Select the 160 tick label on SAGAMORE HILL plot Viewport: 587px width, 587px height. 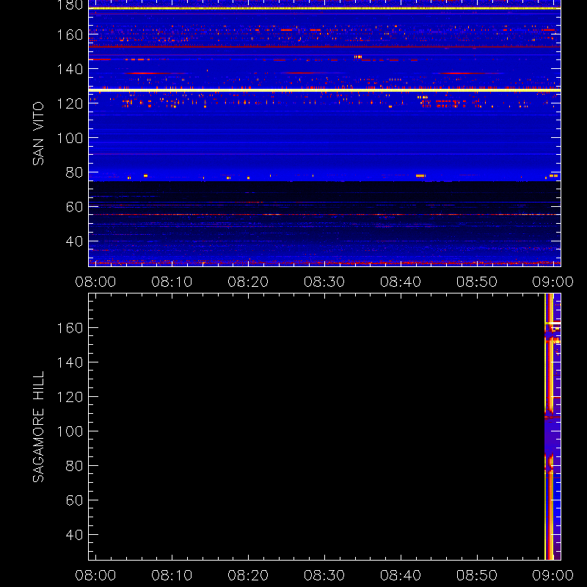pos(70,328)
